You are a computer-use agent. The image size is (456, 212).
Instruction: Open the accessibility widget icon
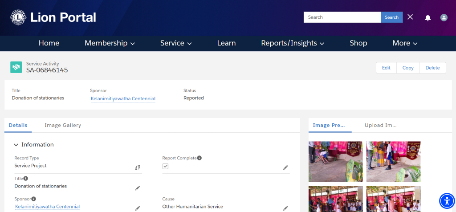(447, 201)
